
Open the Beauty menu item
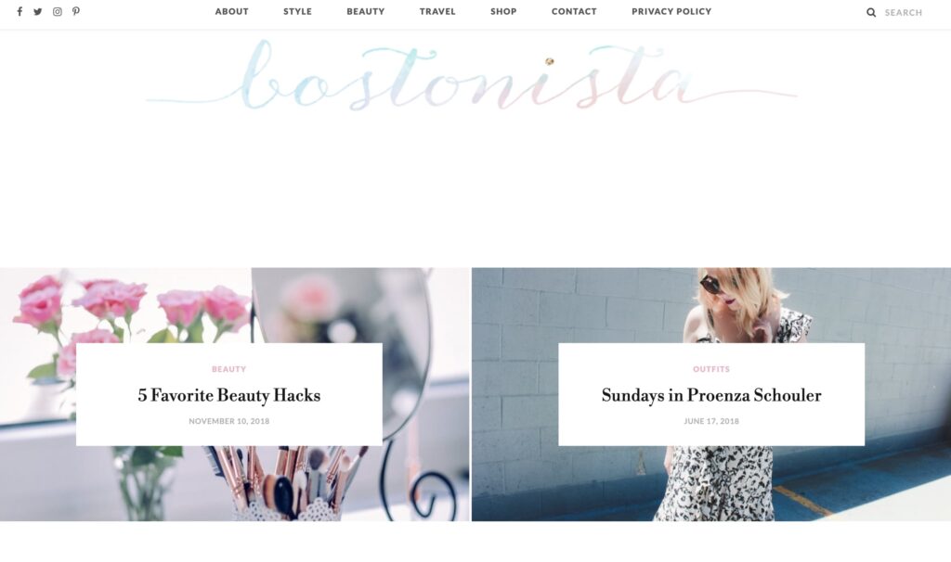click(x=366, y=11)
